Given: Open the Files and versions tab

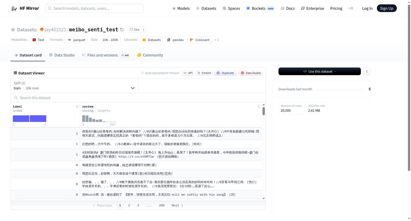Looking at the screenshot, I should 106,55.
